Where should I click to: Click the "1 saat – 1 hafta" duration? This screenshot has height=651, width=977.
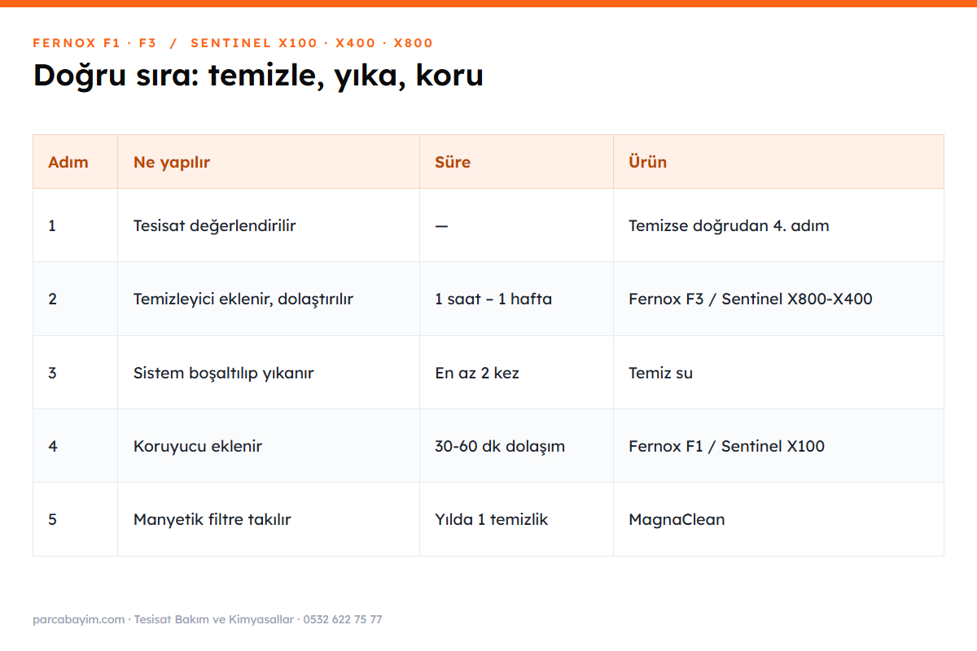493,299
